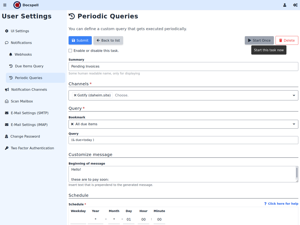
Task: Open the hamburger menu icon
Action: pos(5,5)
